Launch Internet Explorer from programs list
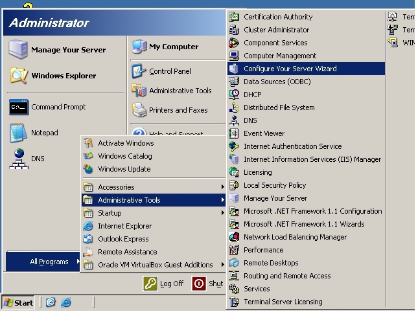418x314 pixels. click(154, 226)
